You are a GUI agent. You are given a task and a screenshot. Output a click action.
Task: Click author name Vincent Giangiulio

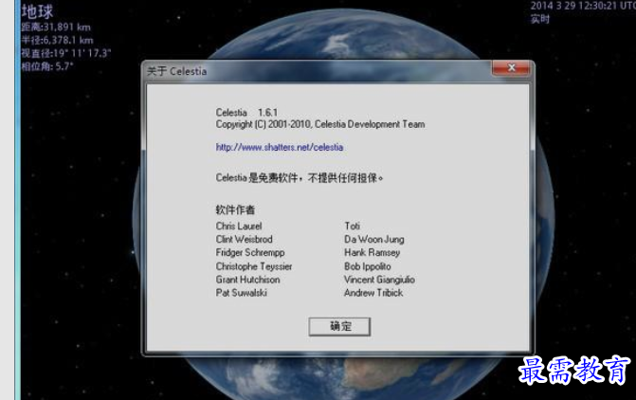380,280
